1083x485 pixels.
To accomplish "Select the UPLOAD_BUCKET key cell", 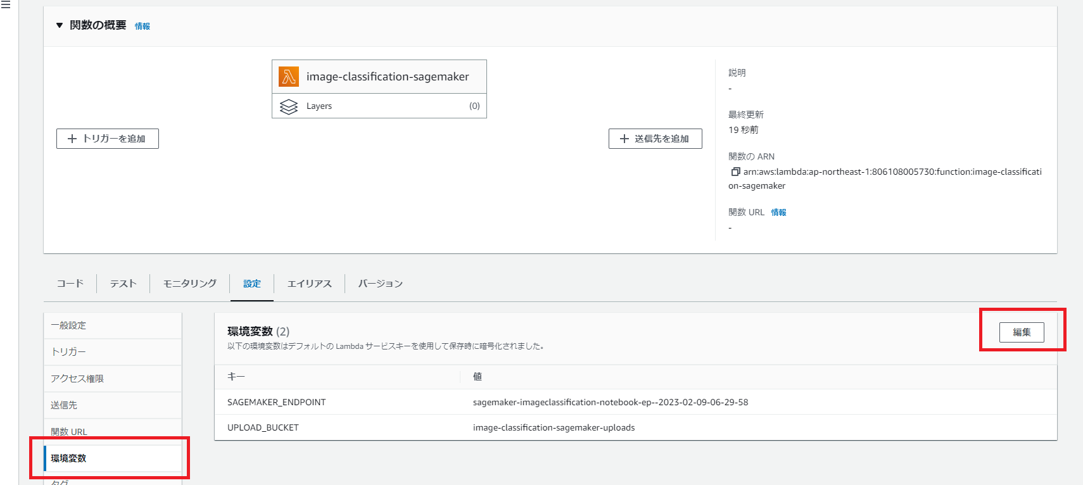I will click(263, 427).
